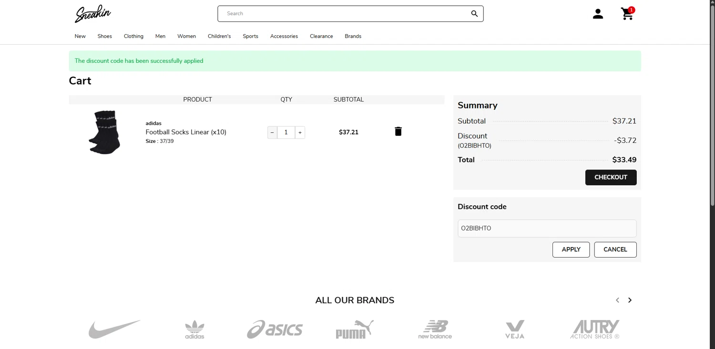
Task: Open the Brands menu item
Action: click(353, 36)
